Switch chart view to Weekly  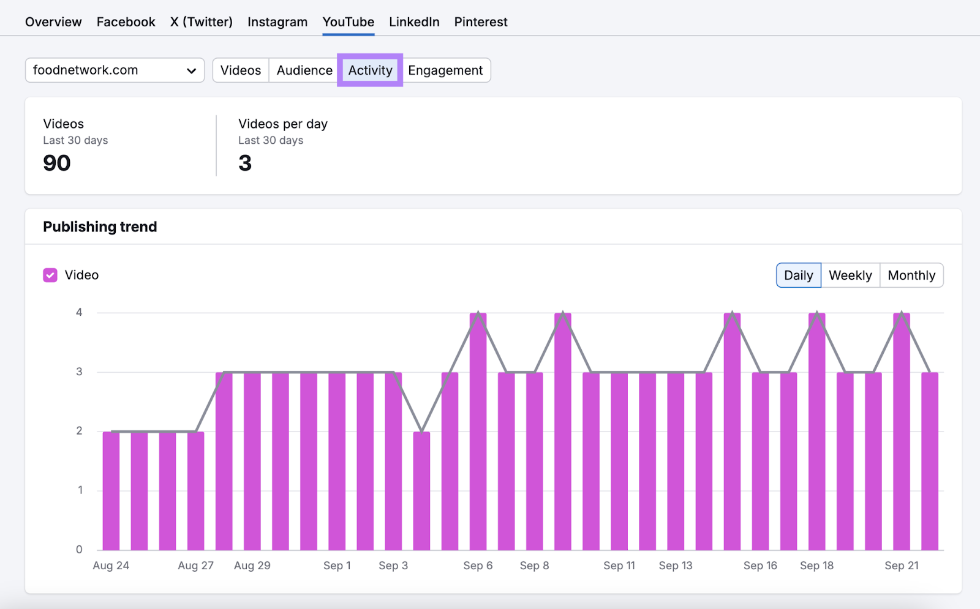pyautogui.click(x=850, y=275)
